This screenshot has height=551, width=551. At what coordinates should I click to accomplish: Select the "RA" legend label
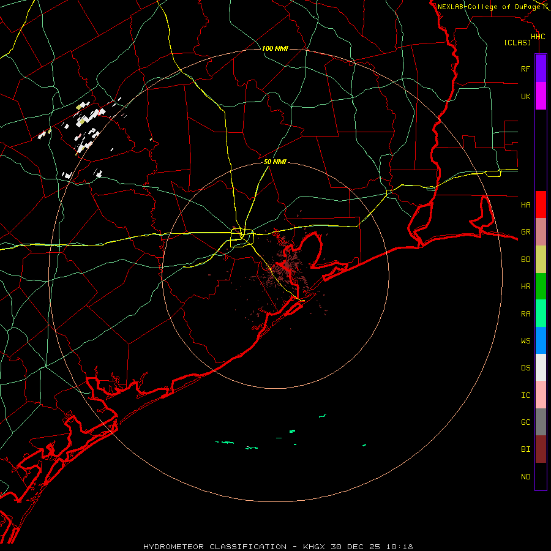[525, 314]
